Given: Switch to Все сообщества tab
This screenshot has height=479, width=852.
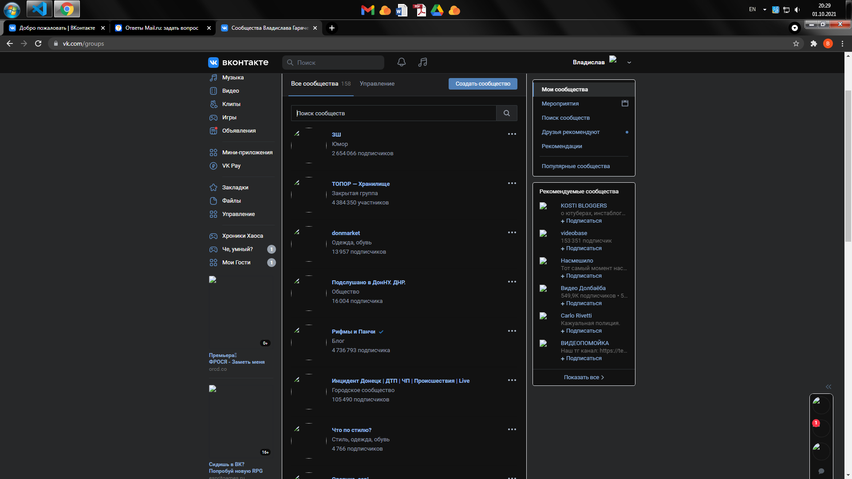Looking at the screenshot, I should 320,83.
